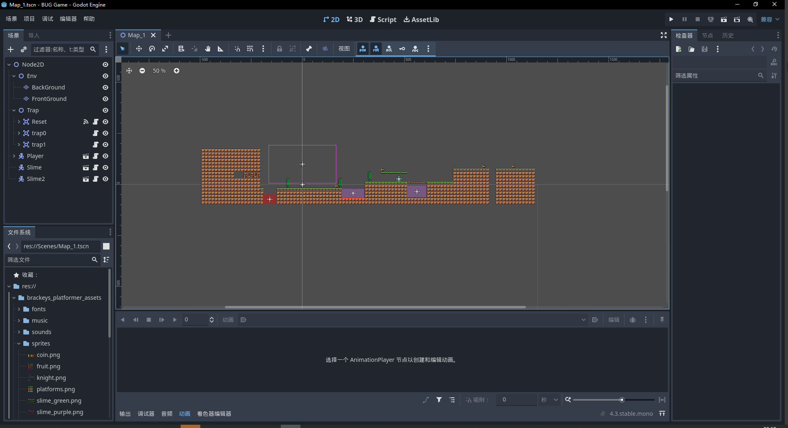
Task: Expand the Player node children
Action: 14,156
